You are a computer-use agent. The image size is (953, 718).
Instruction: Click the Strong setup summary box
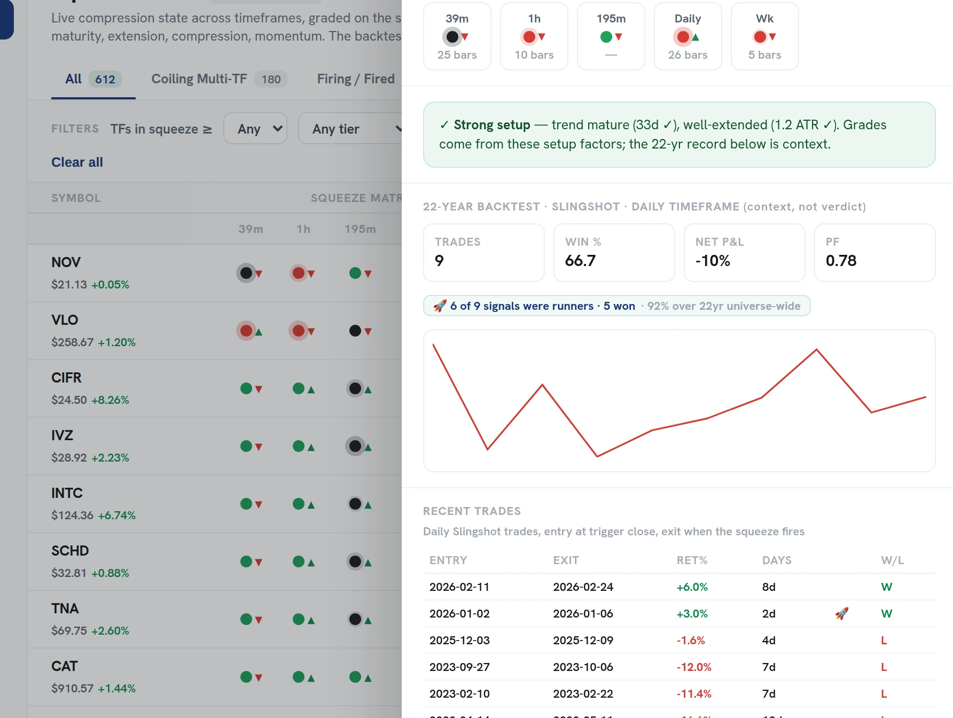point(679,135)
